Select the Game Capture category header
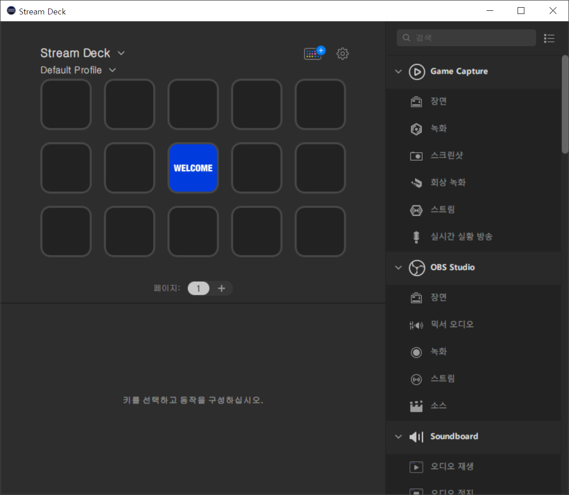Image resolution: width=569 pixels, height=495 pixels. pyautogui.click(x=473, y=72)
